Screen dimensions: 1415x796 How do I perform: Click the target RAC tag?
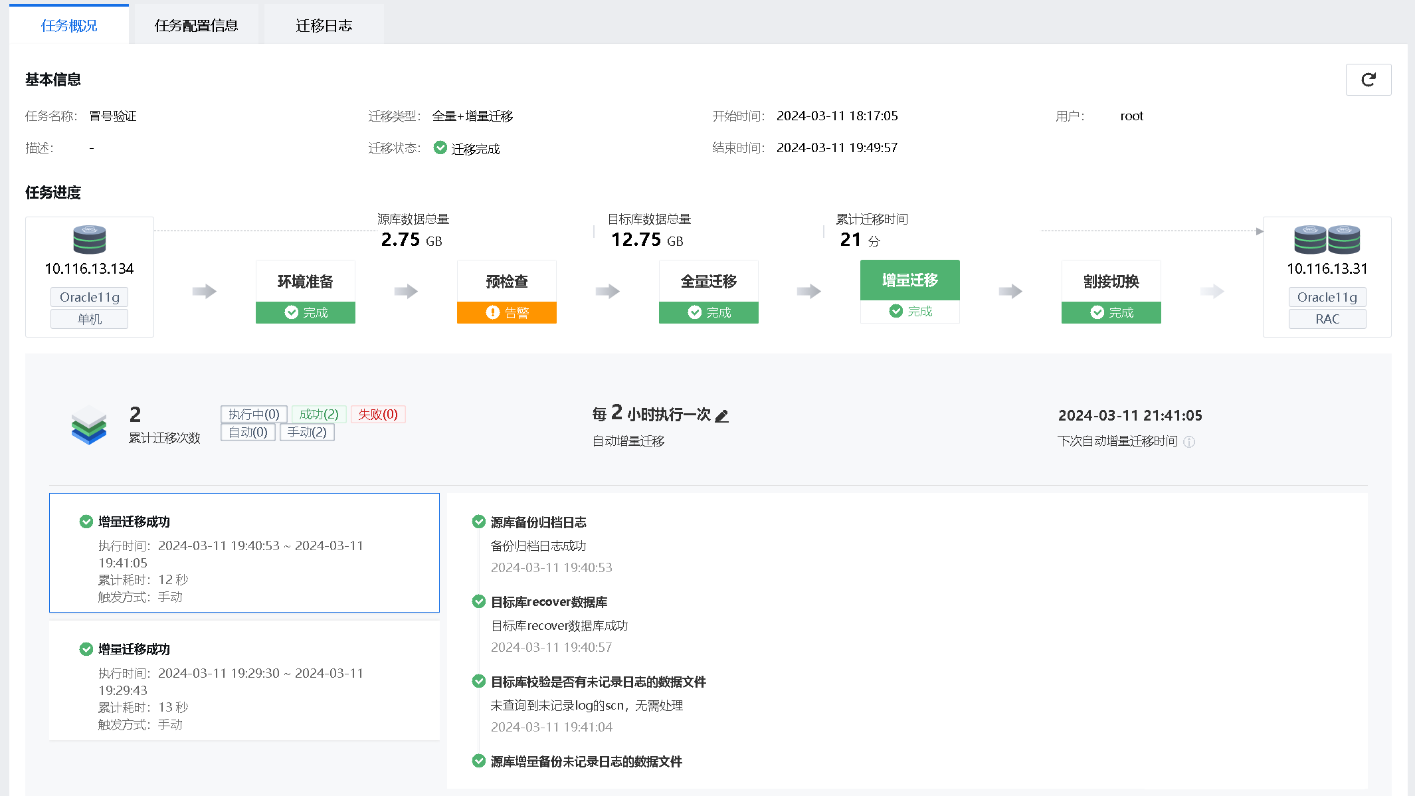(1327, 319)
